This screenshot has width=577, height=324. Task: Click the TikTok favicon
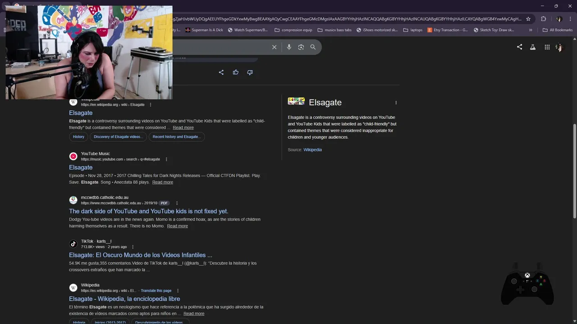(73, 244)
